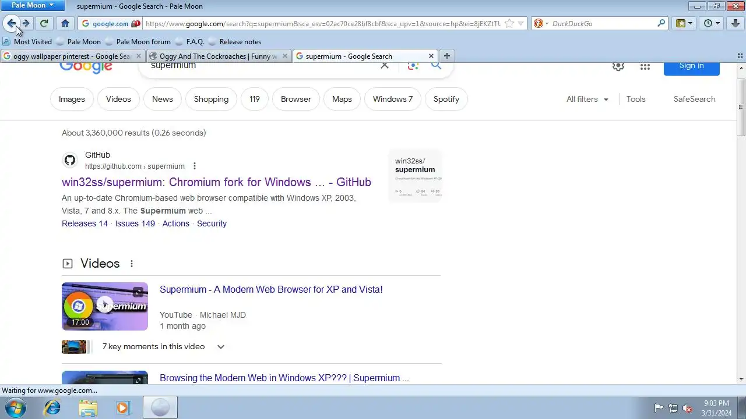Open the DuckDuckGo search engine selector
The height and width of the screenshot is (419, 746).
pyautogui.click(x=541, y=23)
